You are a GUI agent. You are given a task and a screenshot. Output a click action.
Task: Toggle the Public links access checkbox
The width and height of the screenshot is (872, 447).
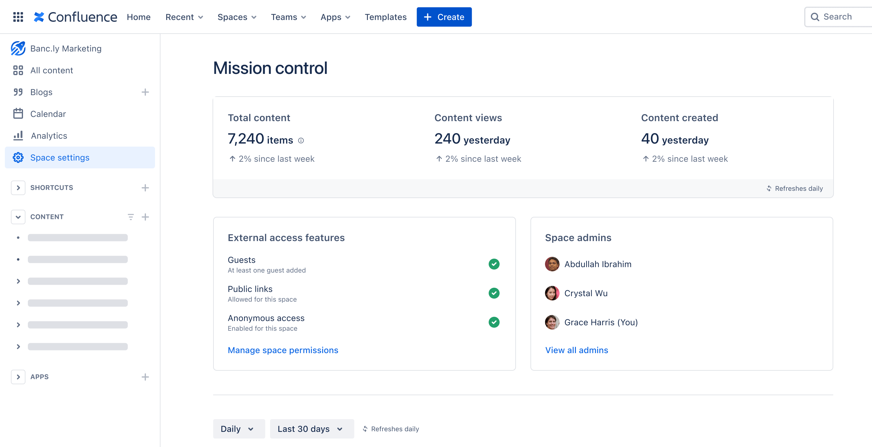point(494,293)
